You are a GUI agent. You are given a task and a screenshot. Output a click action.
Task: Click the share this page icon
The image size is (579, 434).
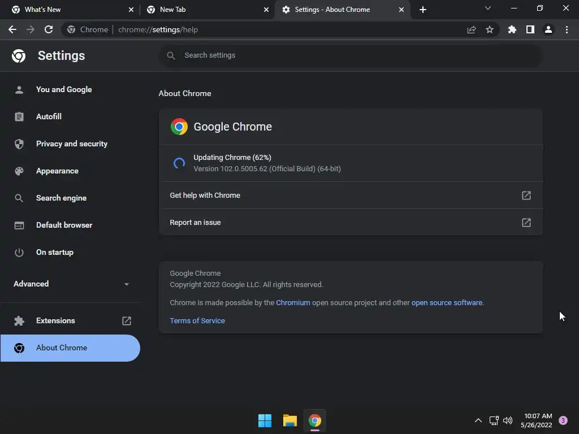[x=472, y=29]
